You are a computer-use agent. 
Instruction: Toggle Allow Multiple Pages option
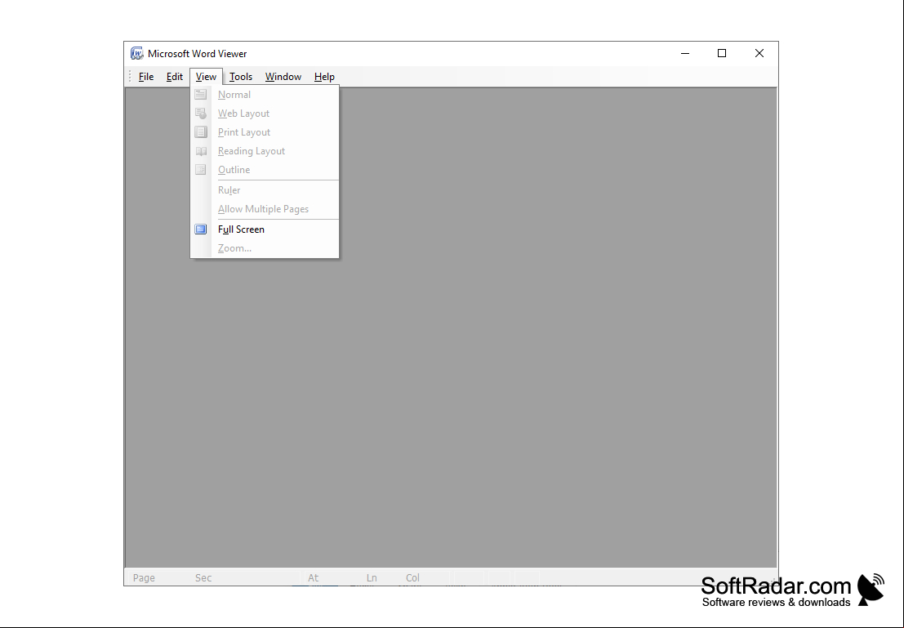[265, 209]
